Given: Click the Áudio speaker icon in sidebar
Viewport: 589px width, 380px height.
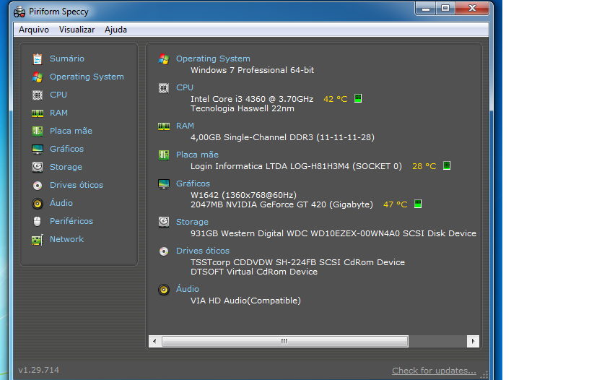Looking at the screenshot, I should (x=38, y=203).
